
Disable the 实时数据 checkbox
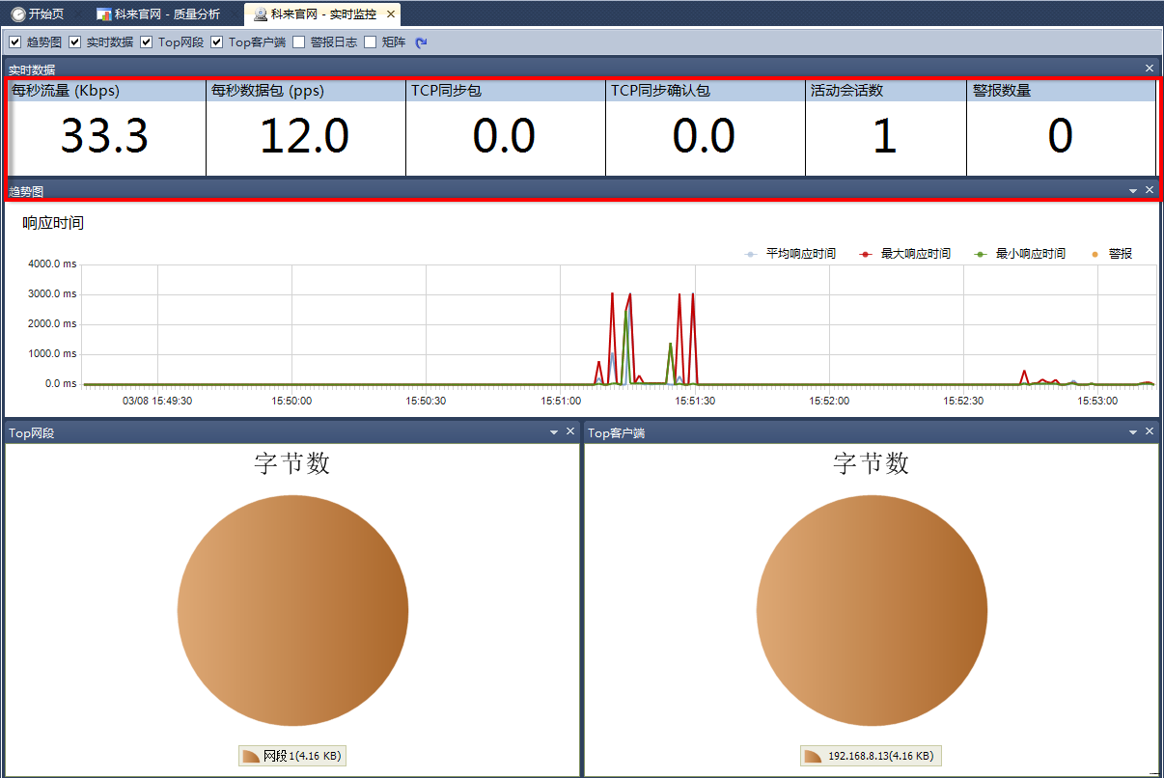[x=75, y=42]
